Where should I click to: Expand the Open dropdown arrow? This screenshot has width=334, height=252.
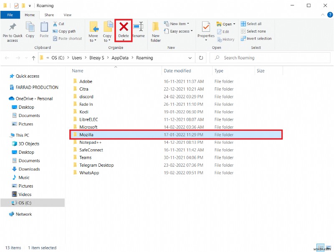click(233, 24)
